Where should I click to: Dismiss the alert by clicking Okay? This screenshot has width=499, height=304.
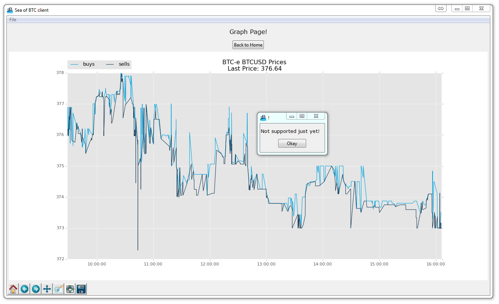pos(292,143)
